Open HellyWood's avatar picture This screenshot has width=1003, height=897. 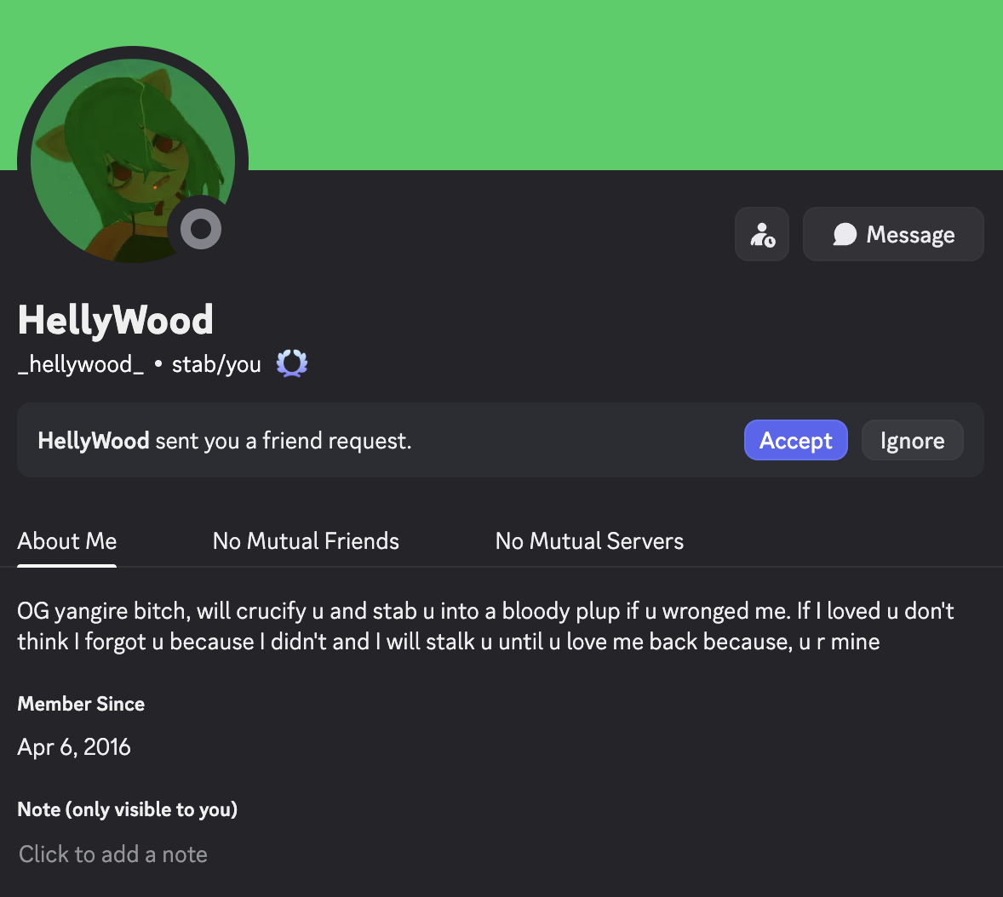[x=133, y=161]
